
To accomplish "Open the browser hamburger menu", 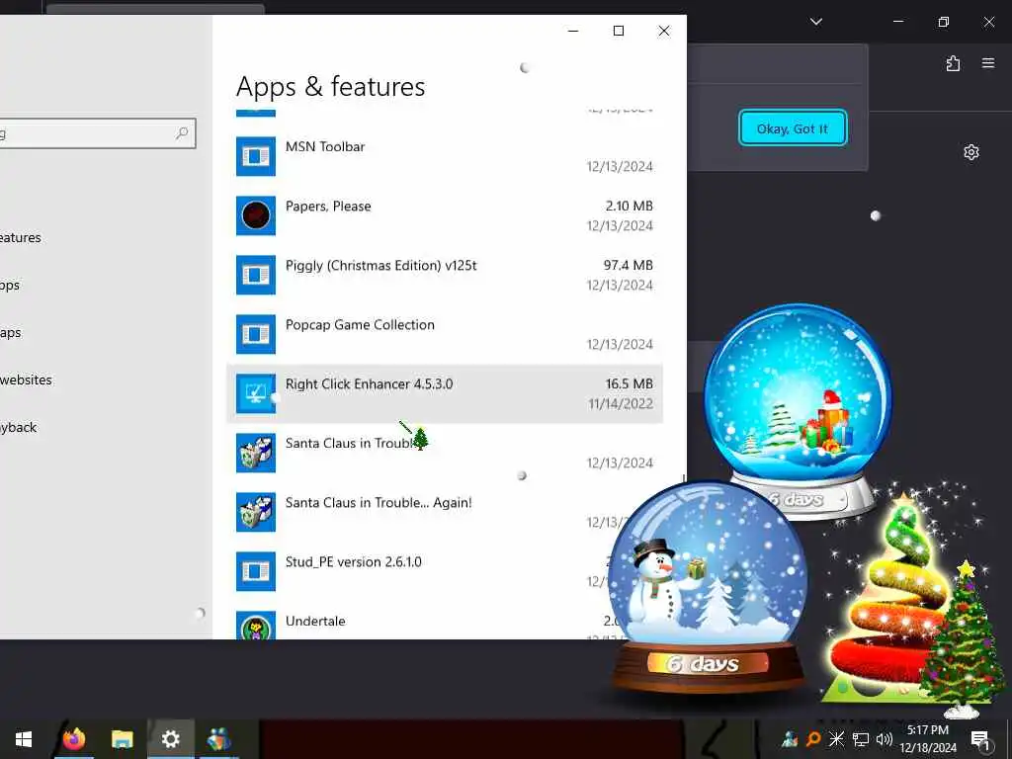I will point(988,63).
